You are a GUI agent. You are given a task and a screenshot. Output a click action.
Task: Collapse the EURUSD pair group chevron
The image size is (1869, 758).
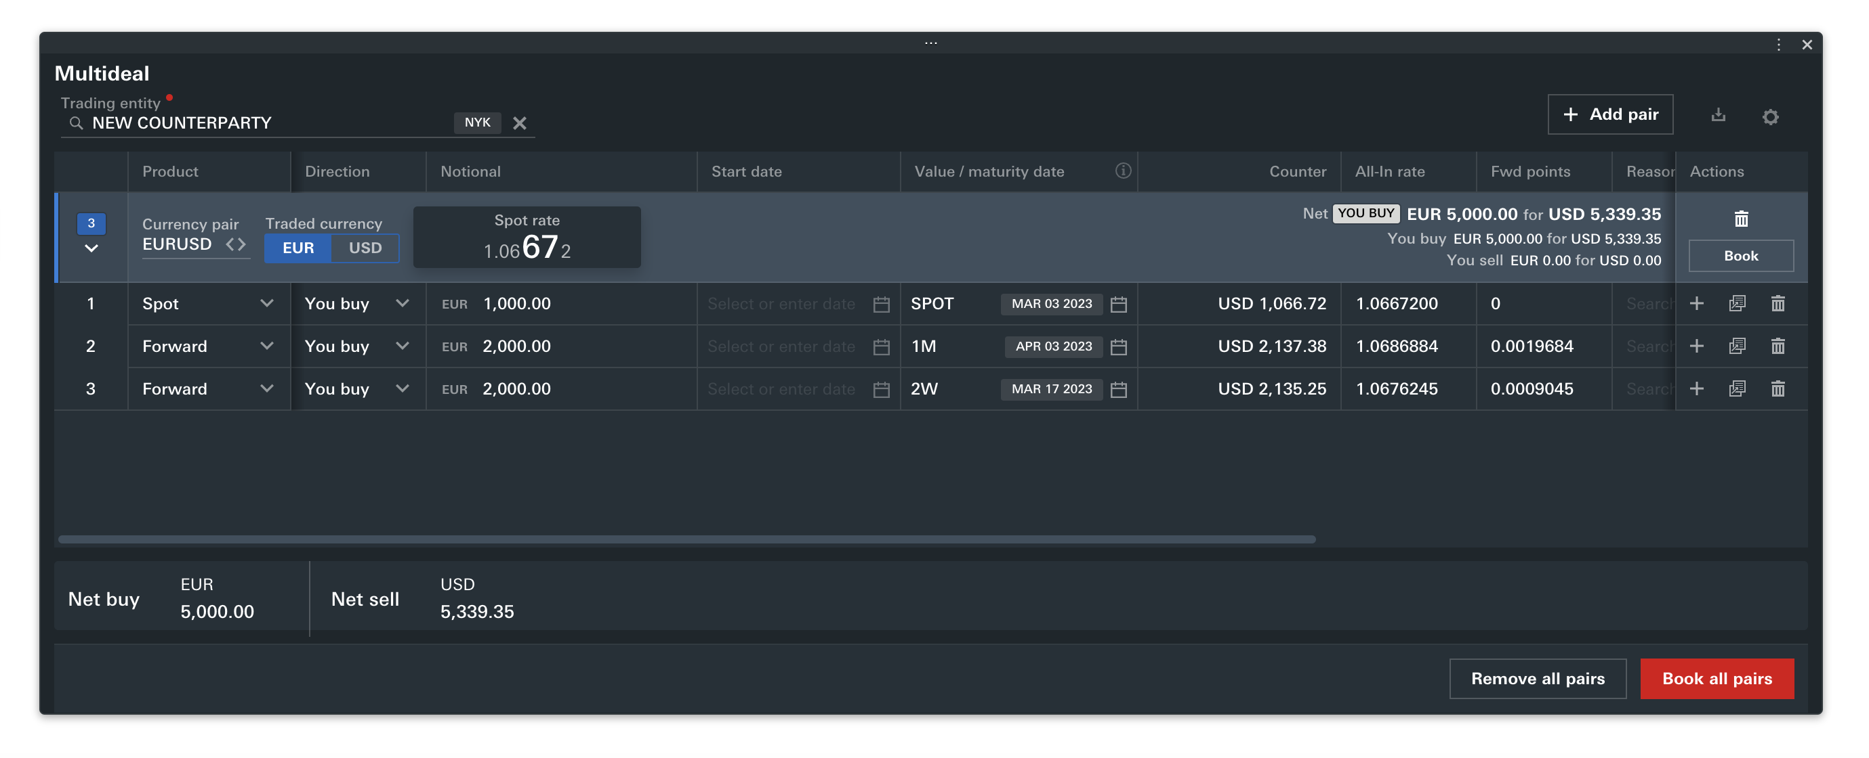(91, 248)
